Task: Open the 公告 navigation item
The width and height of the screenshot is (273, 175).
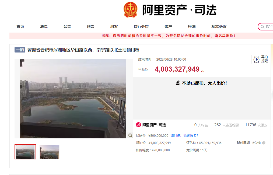Action: (x=67, y=26)
